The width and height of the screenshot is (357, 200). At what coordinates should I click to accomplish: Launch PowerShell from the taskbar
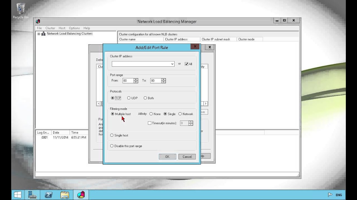click(x=49, y=195)
